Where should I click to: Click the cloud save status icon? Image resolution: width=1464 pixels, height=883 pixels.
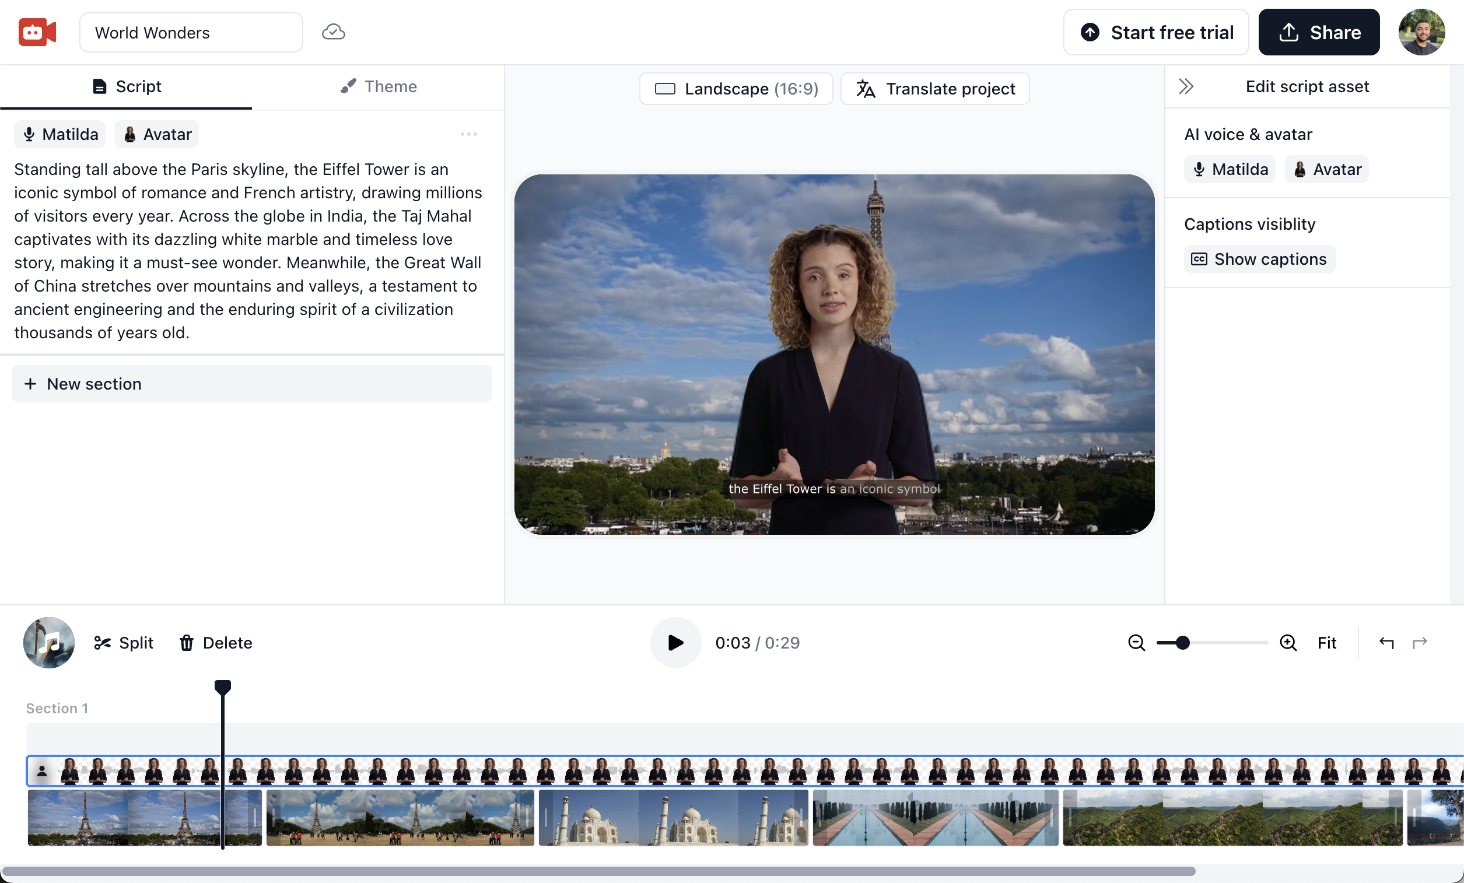[333, 32]
